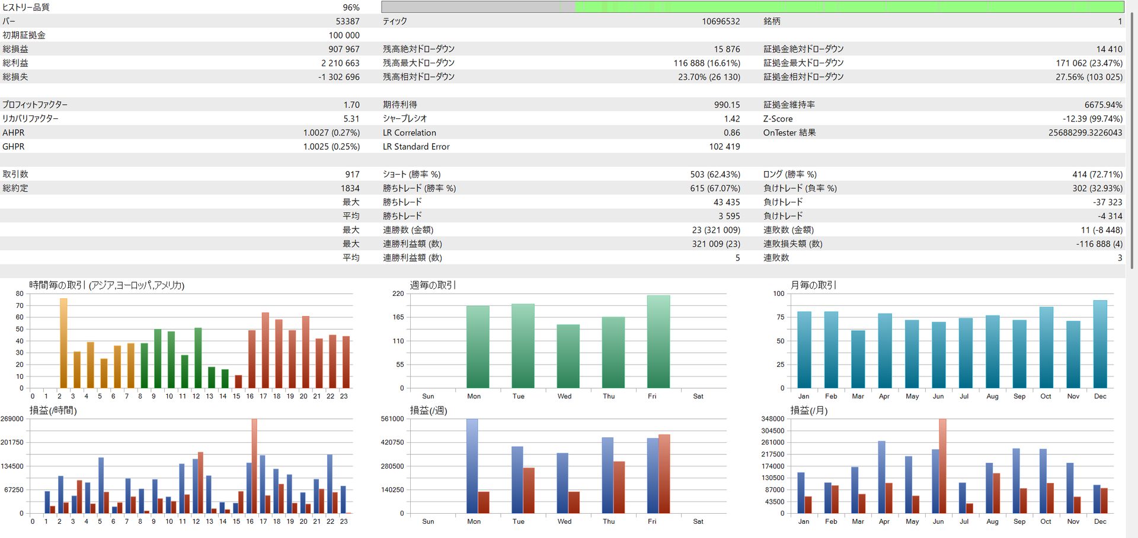The width and height of the screenshot is (1138, 538).
Task: Click the LR Correlation label
Action: (409, 133)
